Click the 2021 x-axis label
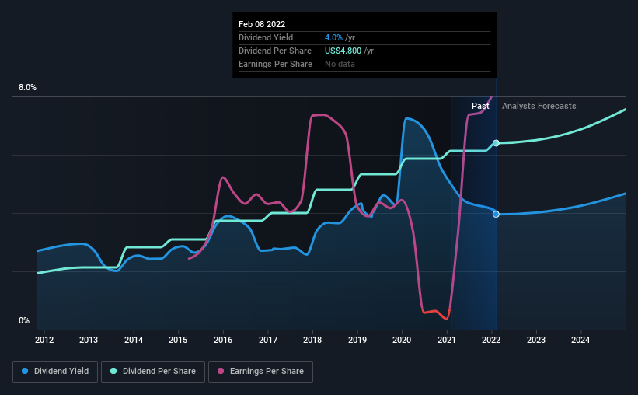Image resolution: width=638 pixels, height=395 pixels. click(446, 340)
